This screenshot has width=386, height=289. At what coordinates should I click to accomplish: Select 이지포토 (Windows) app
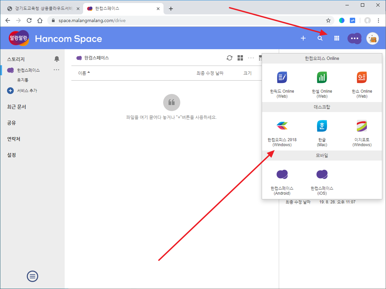tap(362, 133)
